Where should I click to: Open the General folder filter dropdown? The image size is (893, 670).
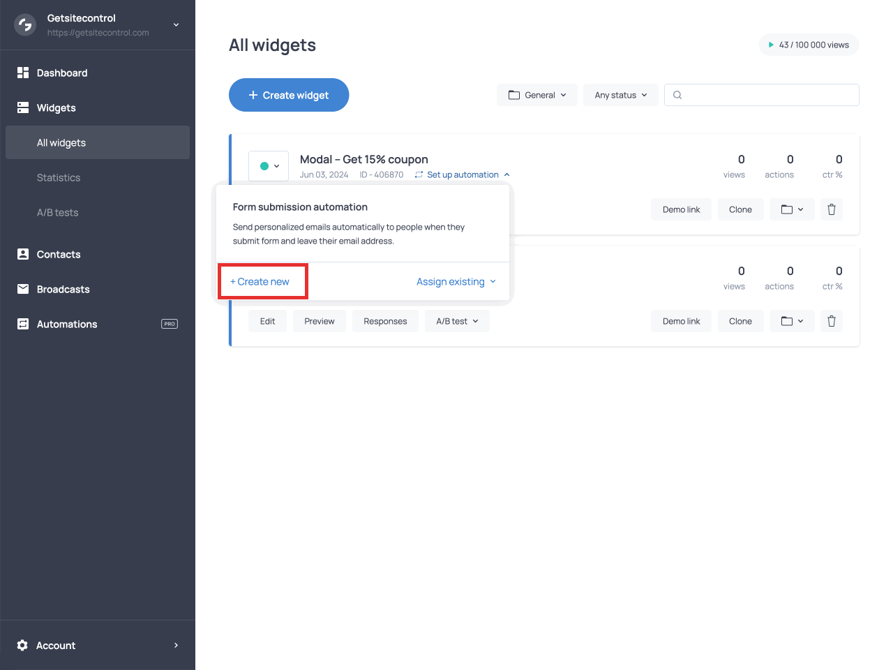[x=537, y=95]
